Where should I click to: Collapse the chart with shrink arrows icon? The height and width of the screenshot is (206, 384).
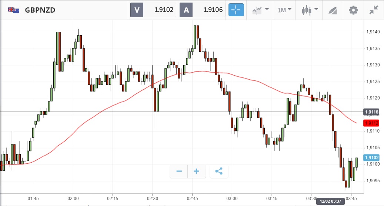[x=374, y=10]
